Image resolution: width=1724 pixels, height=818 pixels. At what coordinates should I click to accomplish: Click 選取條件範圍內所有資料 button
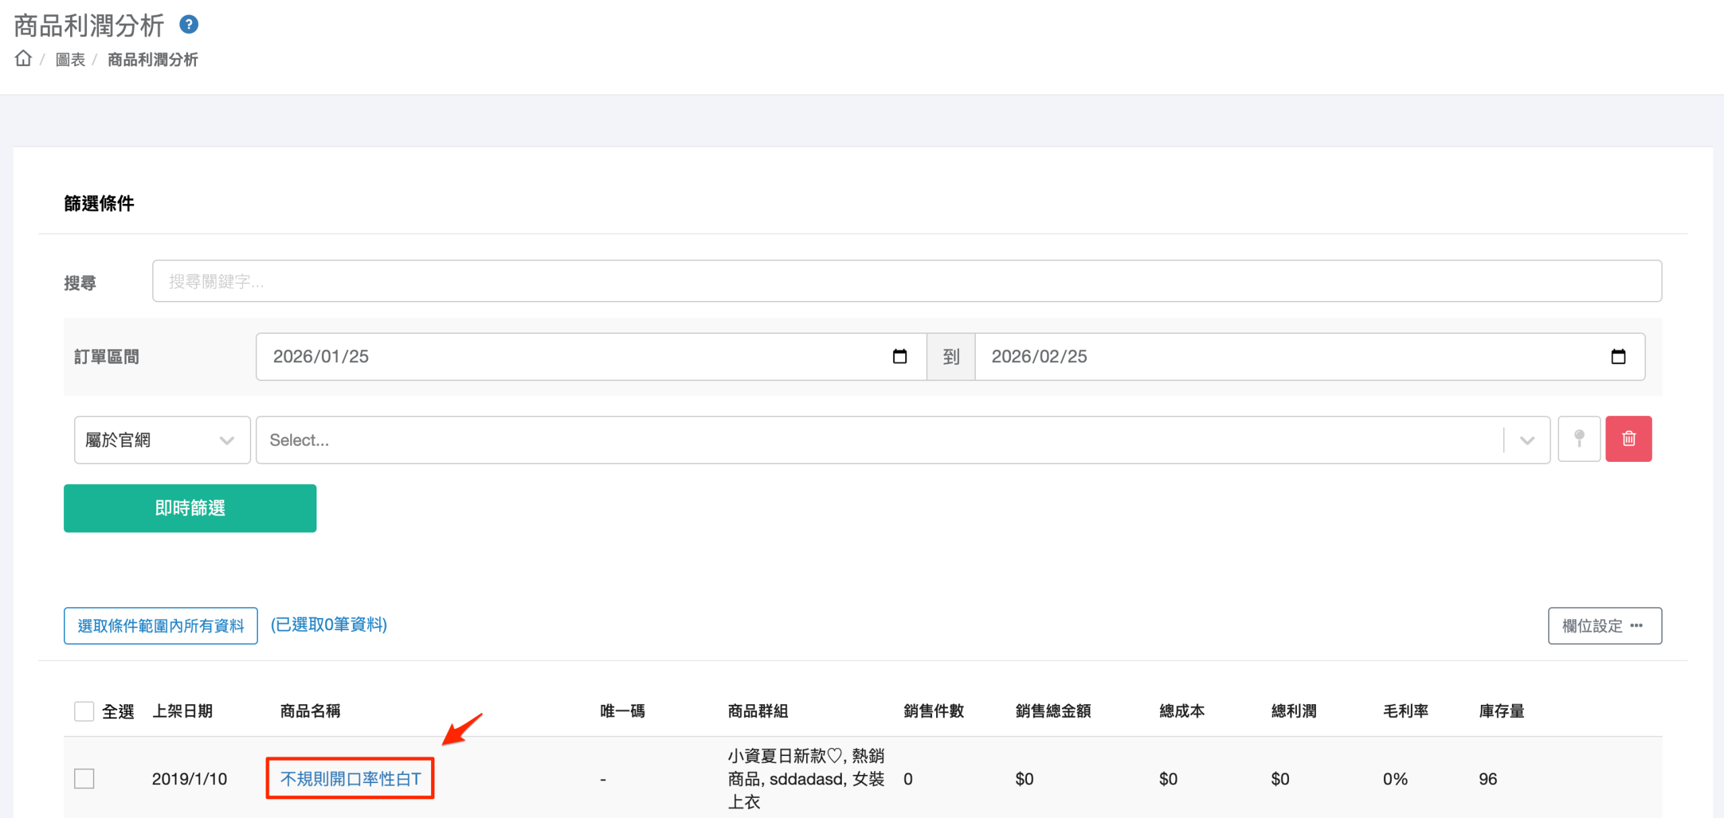[x=161, y=625]
